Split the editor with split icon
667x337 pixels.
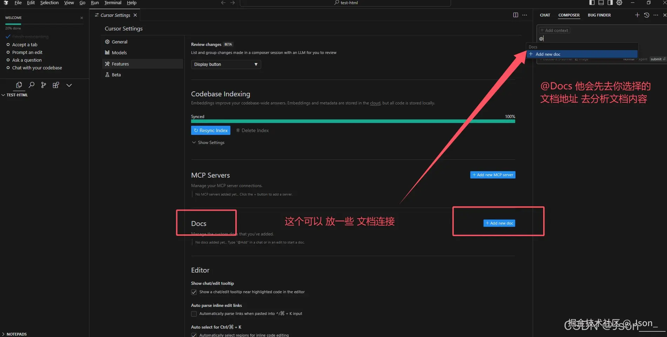coord(516,15)
